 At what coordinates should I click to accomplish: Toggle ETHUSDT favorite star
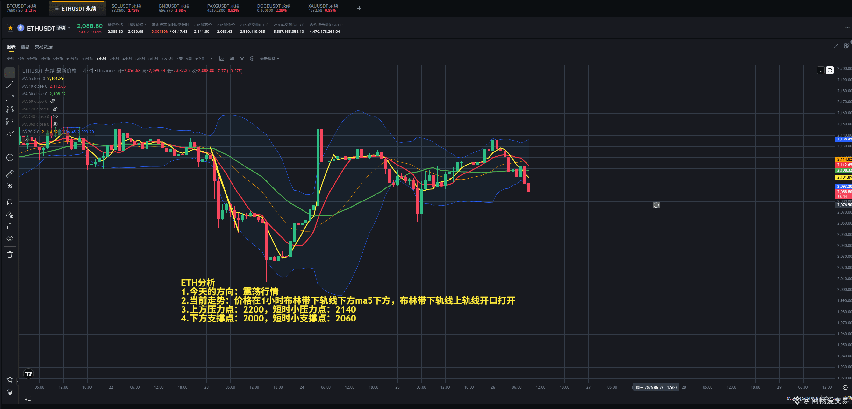pos(11,28)
